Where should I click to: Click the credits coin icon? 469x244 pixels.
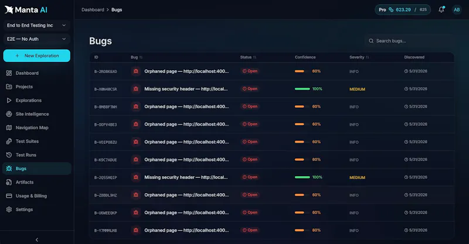(x=391, y=9)
